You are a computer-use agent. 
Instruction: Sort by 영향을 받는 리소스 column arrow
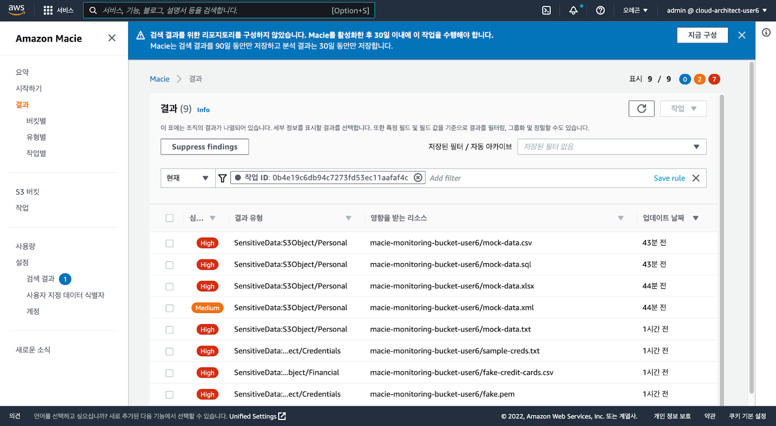coord(621,218)
